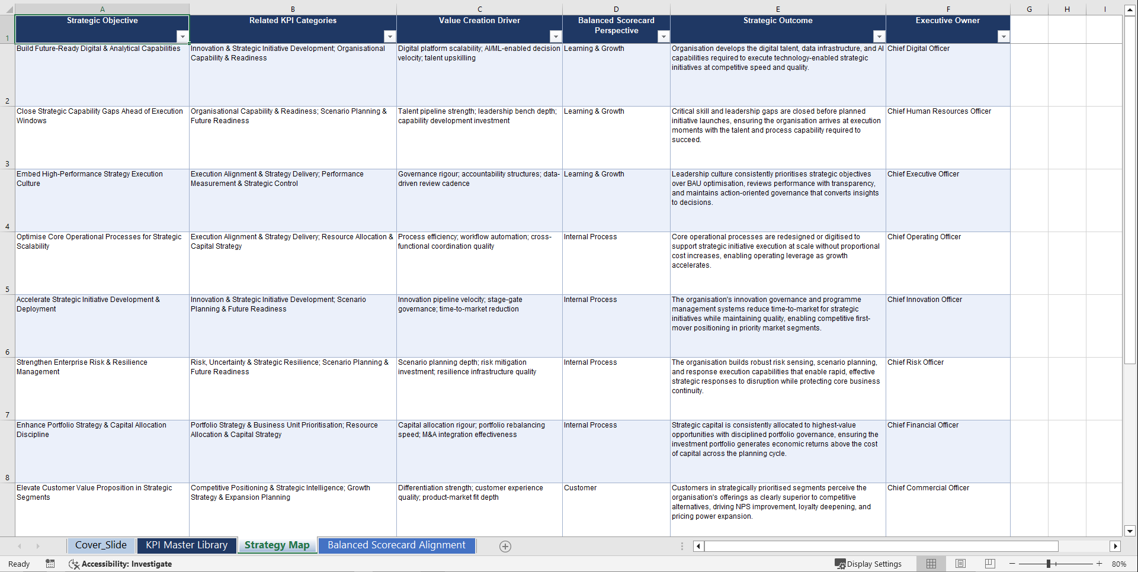Select the 'Chief Commercial Officer' cell

pos(948,510)
